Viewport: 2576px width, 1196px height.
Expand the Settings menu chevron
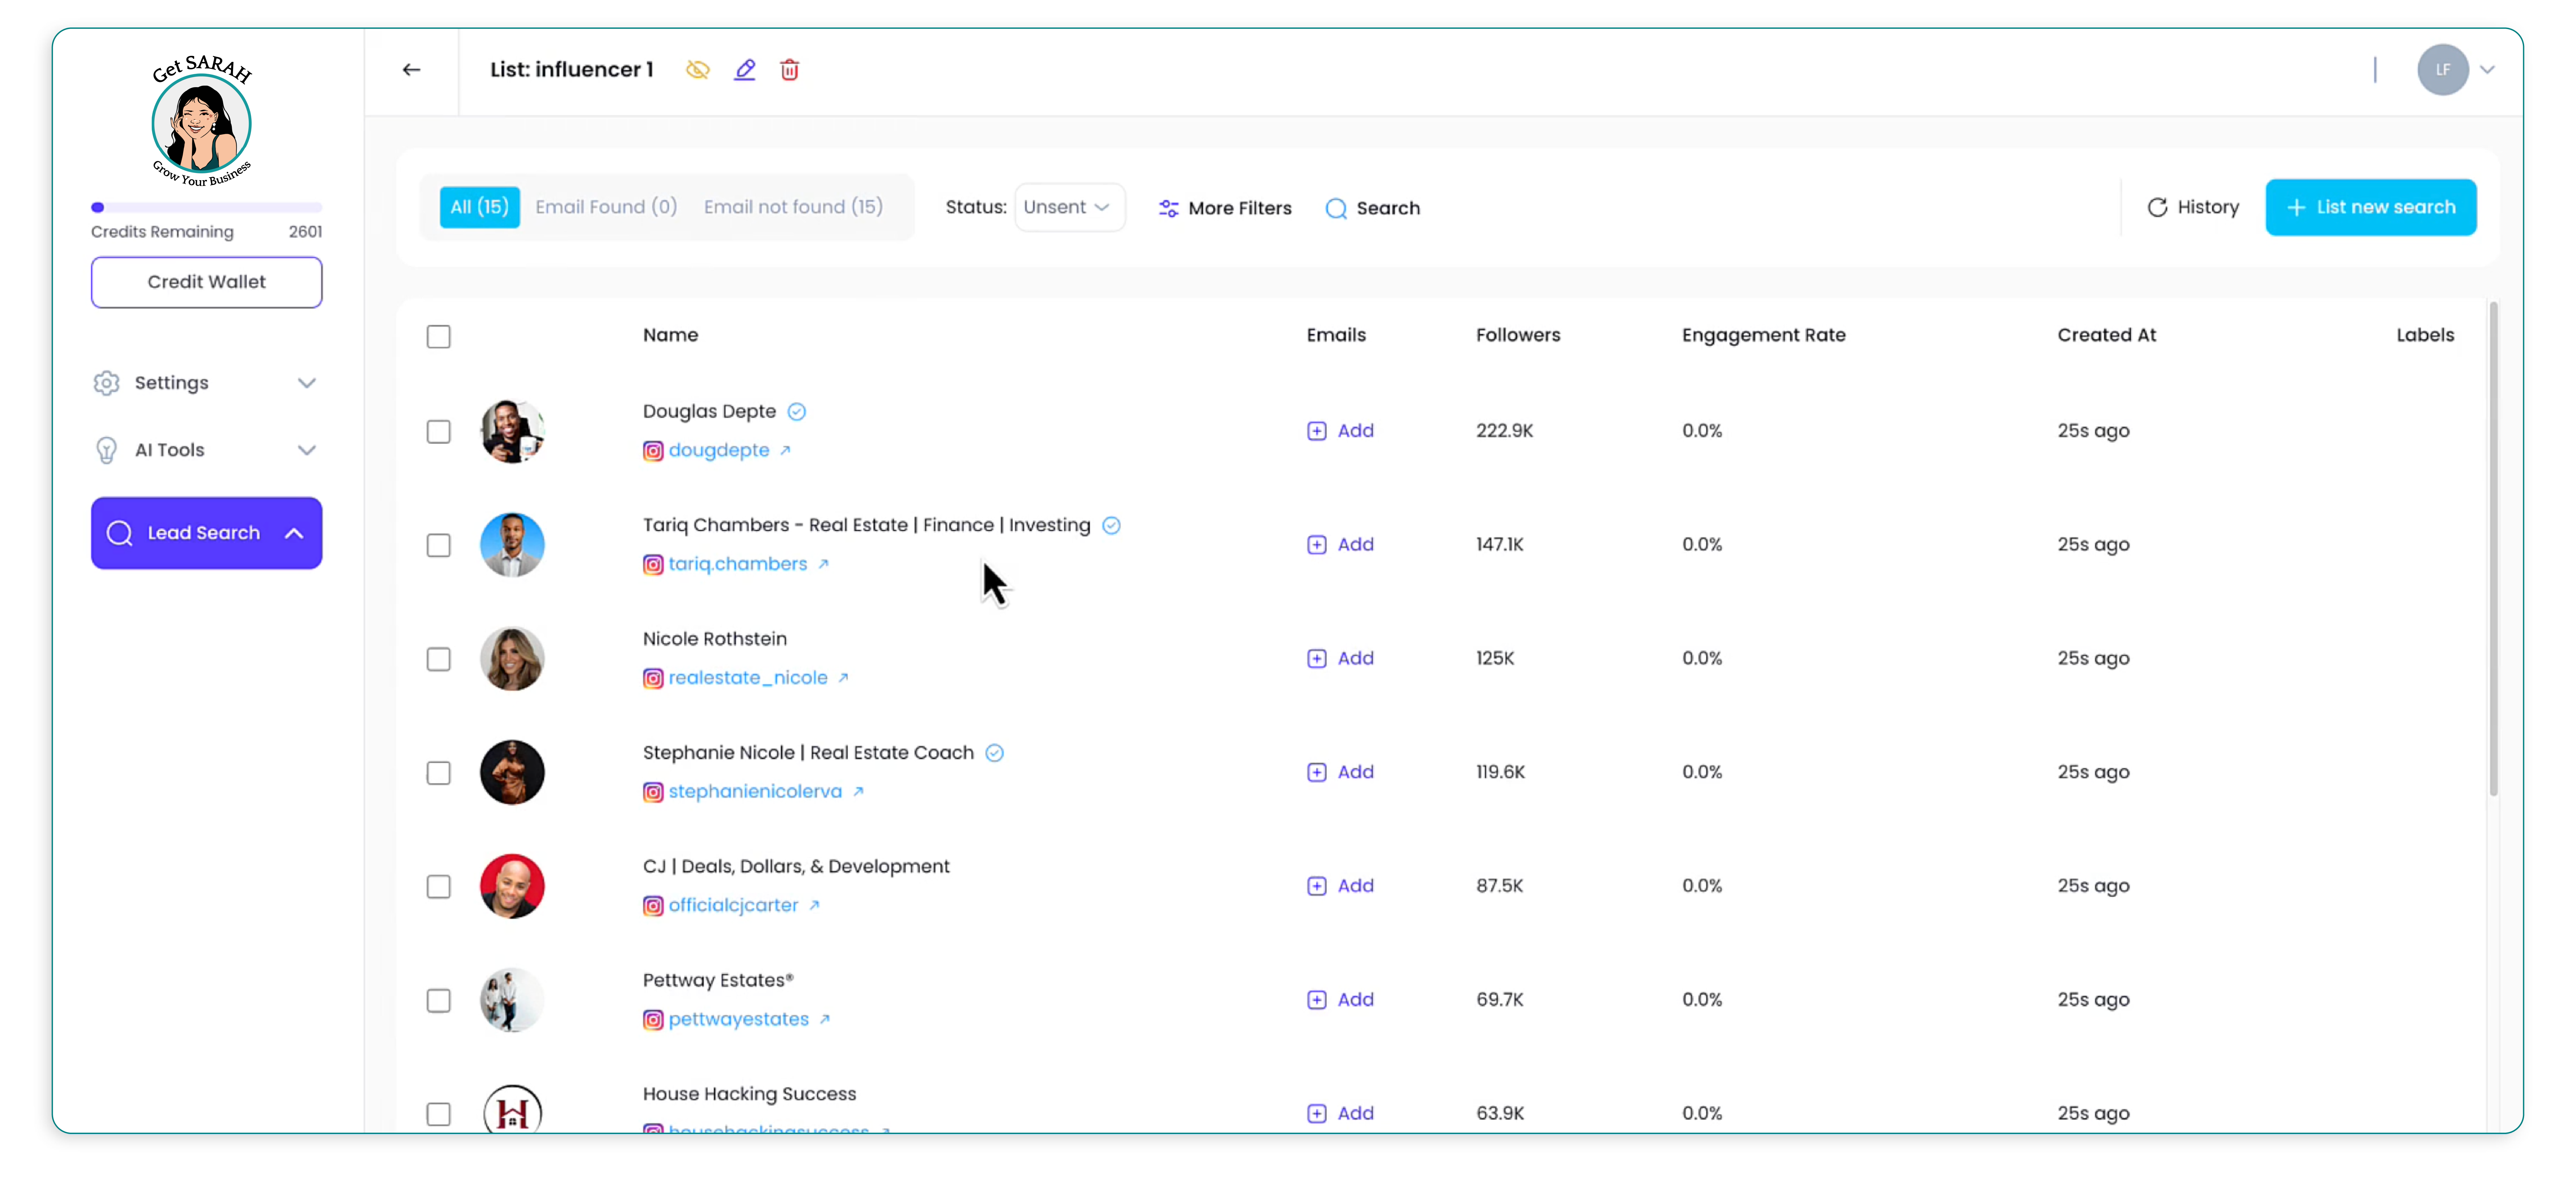307,383
